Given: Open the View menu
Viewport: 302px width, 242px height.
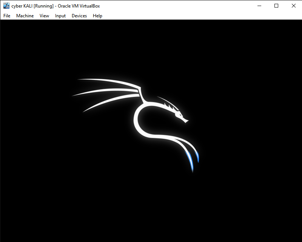Looking at the screenshot, I should point(44,16).
